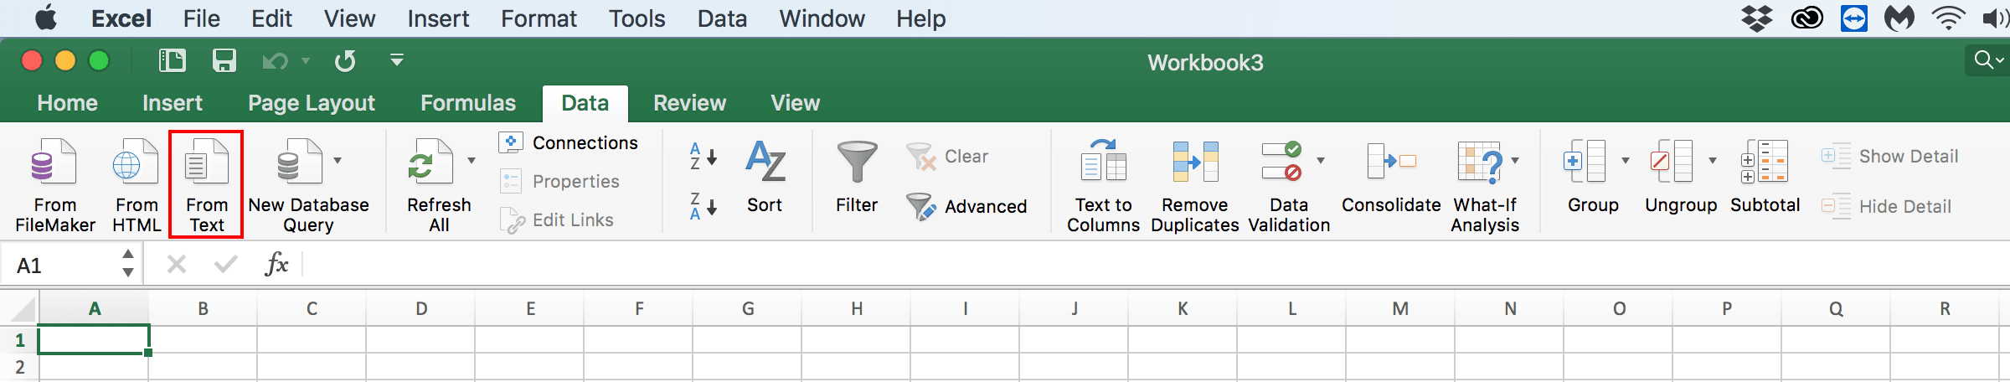Open What-If Analysis dropdown arrow
This screenshot has height=382, width=2010.
(x=1515, y=160)
